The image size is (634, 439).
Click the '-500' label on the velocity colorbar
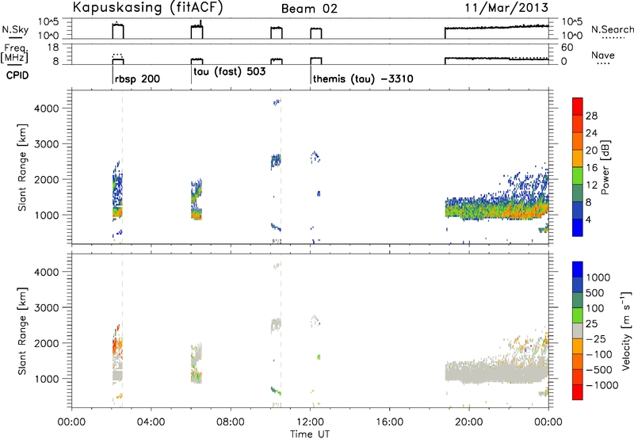click(x=599, y=369)
